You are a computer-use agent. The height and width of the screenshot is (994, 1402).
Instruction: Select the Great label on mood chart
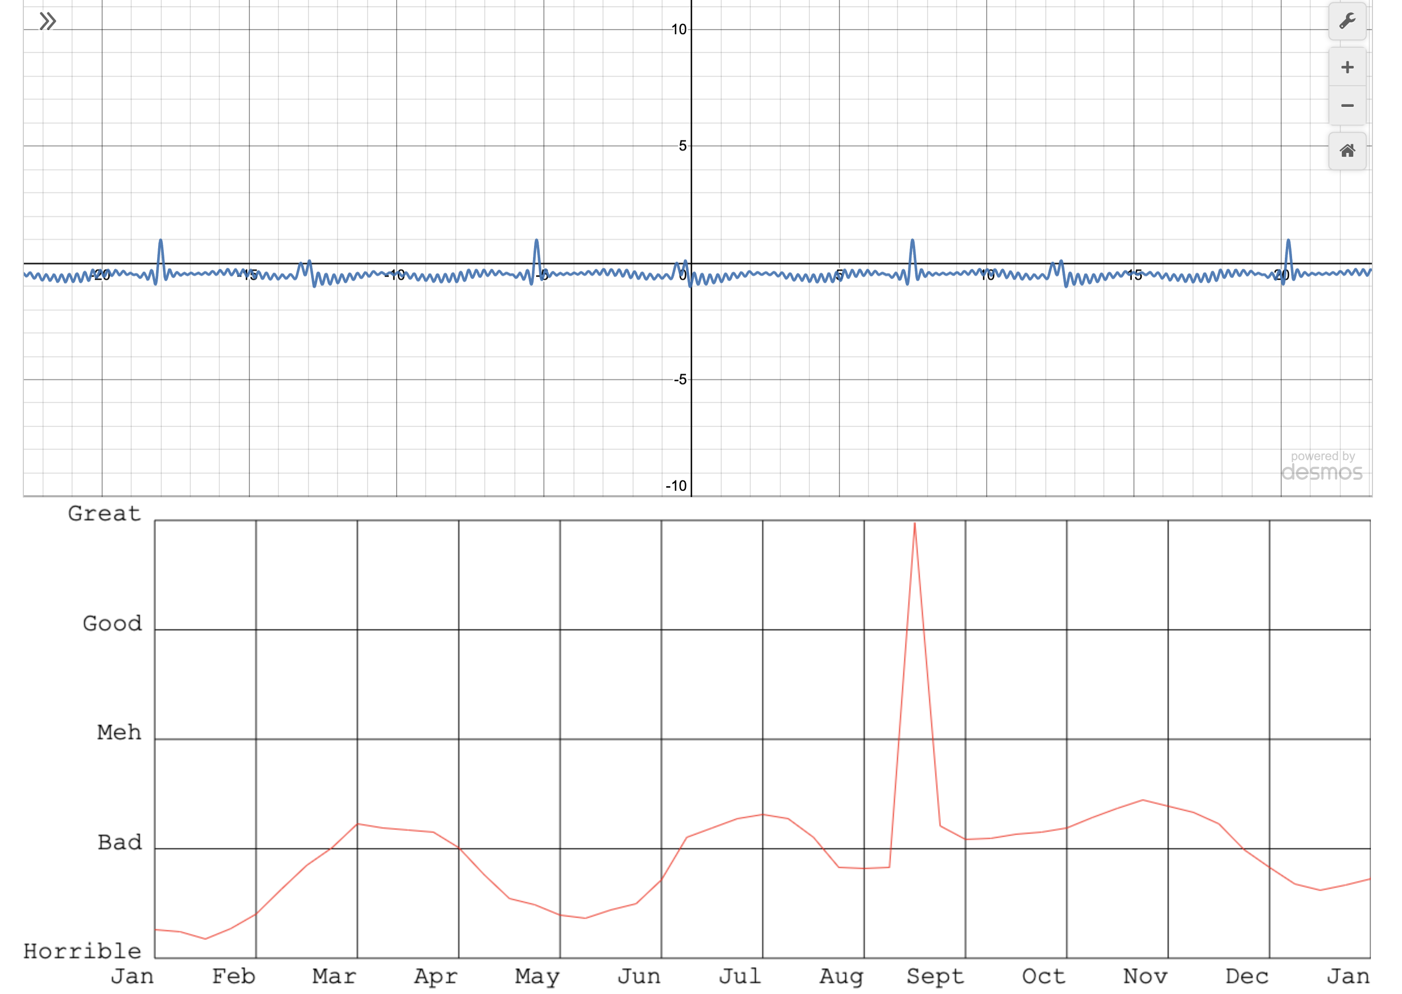pyautogui.click(x=105, y=514)
